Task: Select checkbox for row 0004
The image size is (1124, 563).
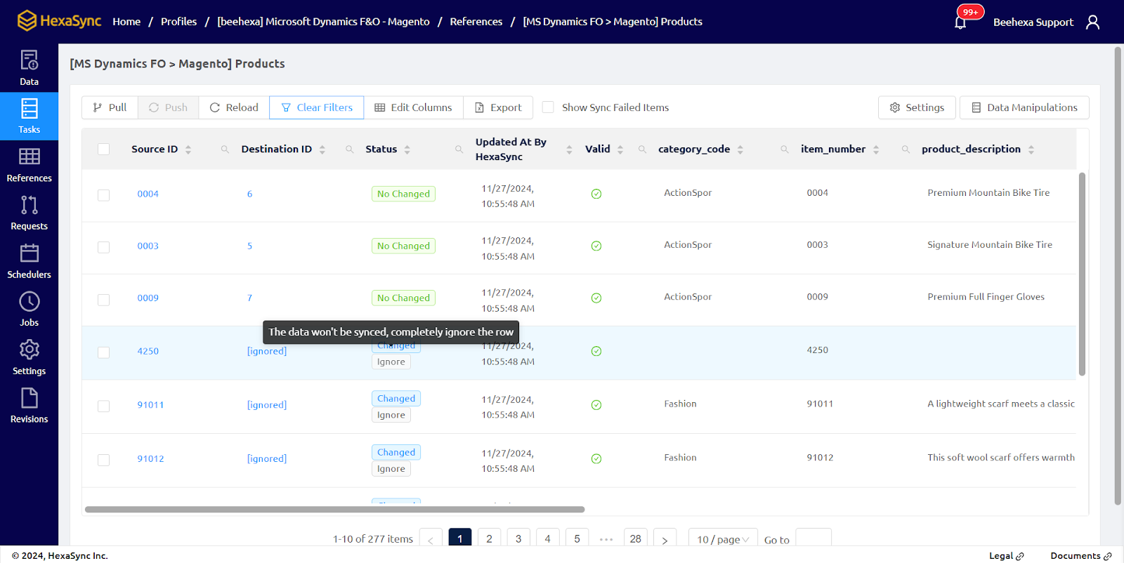Action: point(103,195)
